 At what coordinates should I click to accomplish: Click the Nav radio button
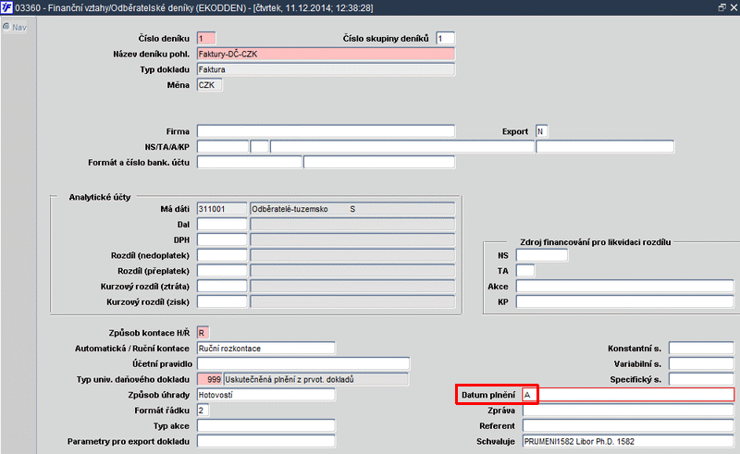[x=6, y=27]
